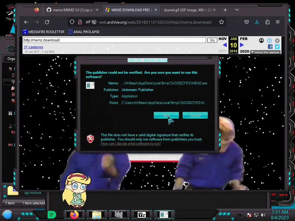This screenshot has width=295, height=221.
Task: Open the Action Center flag tray icon
Action: pyautogui.click(x=249, y=215)
